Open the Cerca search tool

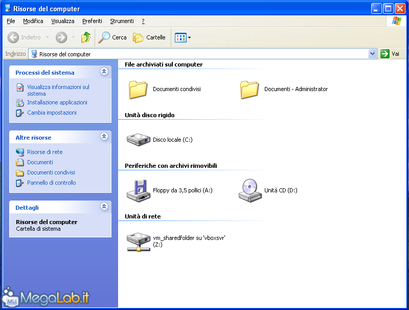tap(112, 37)
